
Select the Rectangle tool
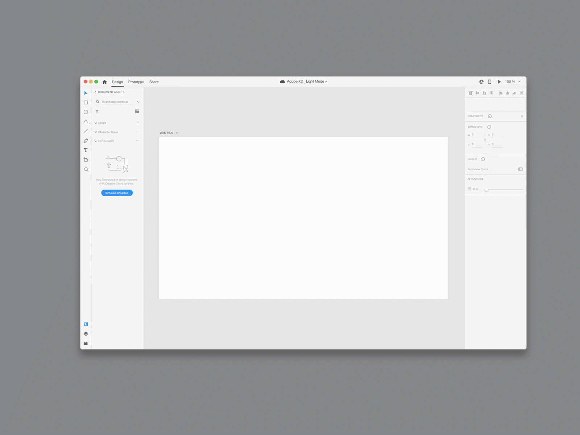pos(86,103)
